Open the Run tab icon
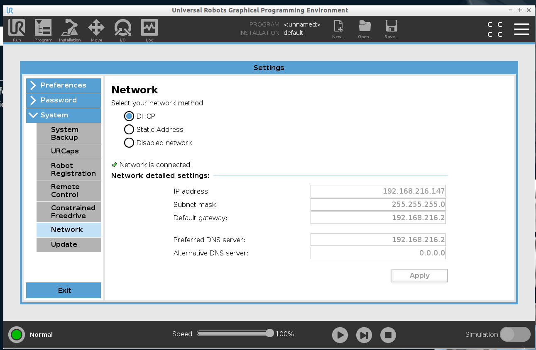 pos(17,30)
